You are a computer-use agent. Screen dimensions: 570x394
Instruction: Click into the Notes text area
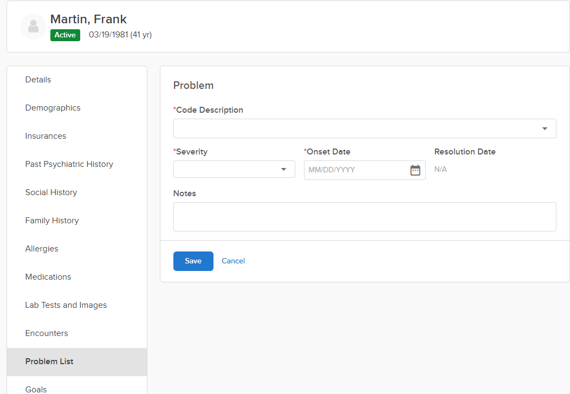364,217
